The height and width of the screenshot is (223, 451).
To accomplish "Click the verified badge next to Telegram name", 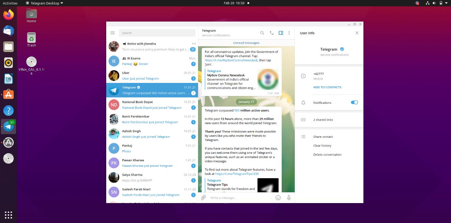I will point(342,49).
